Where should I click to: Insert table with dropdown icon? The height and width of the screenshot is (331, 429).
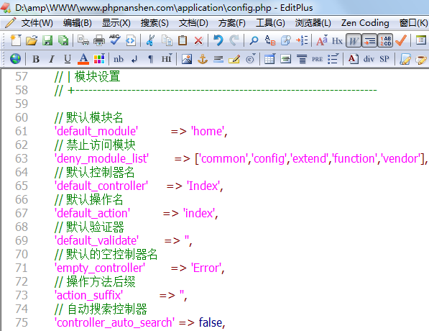click(270, 58)
